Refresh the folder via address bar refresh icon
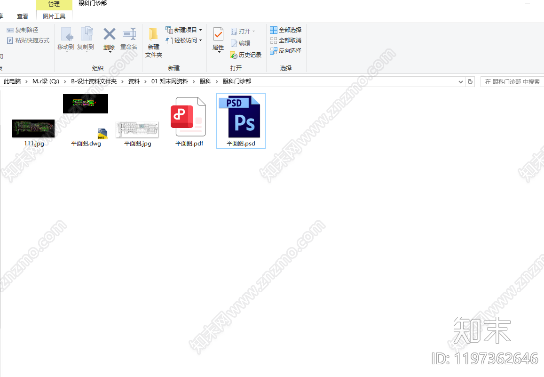The image size is (544, 377). coord(470,81)
